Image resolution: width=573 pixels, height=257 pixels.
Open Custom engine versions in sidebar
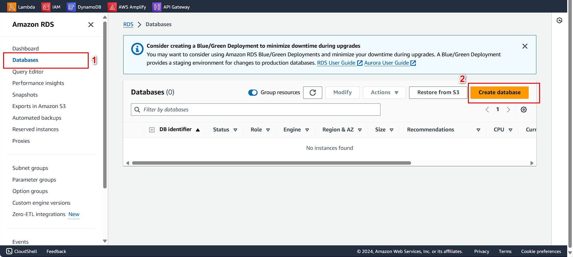41,203
